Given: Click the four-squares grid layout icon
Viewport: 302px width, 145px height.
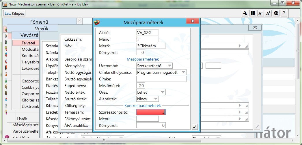Looking at the screenshot, I should [253, 13].
